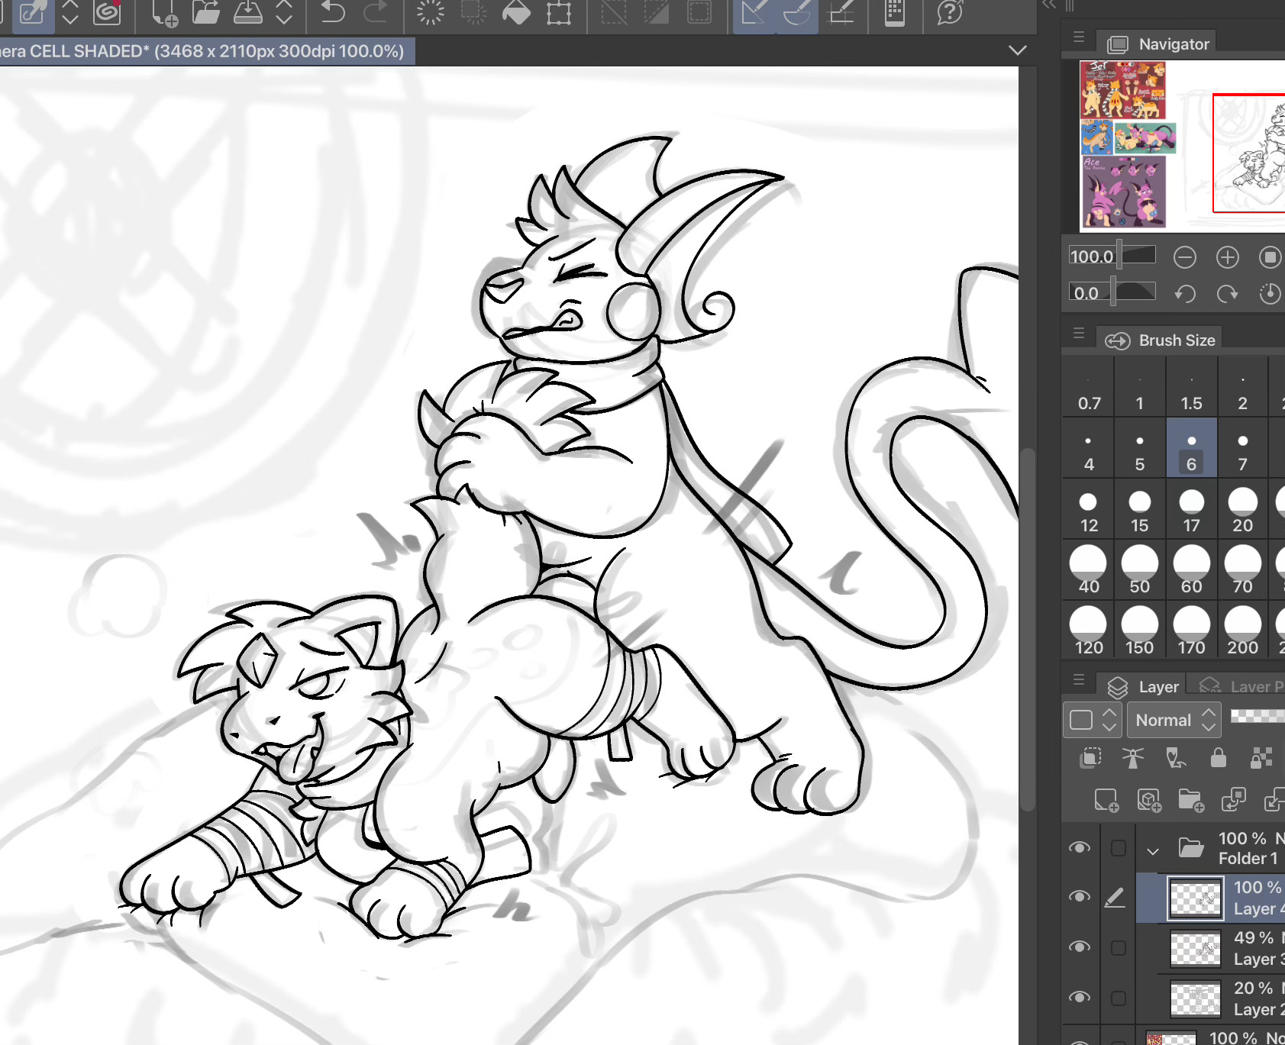Toggle Show Border of Selected Area

pyautogui.click(x=699, y=12)
